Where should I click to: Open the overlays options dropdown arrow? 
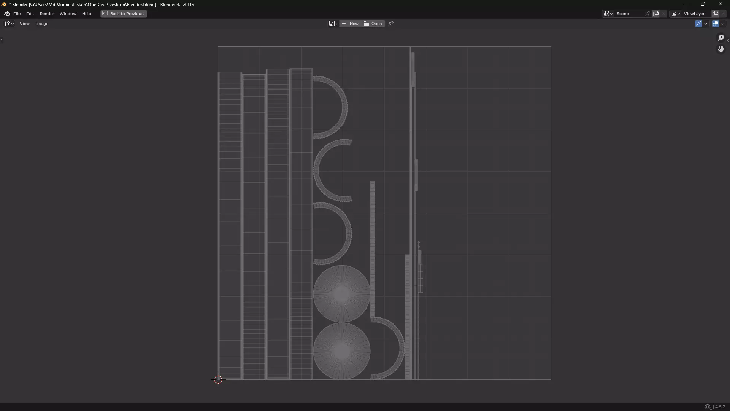pos(723,24)
